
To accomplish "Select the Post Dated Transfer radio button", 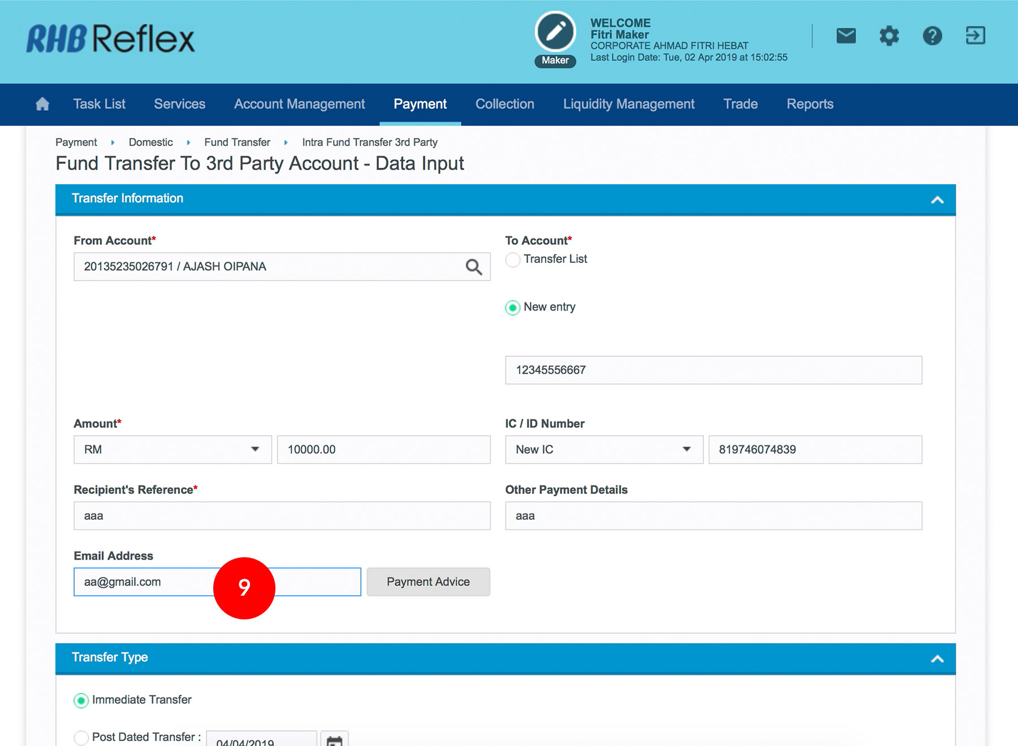I will (81, 738).
